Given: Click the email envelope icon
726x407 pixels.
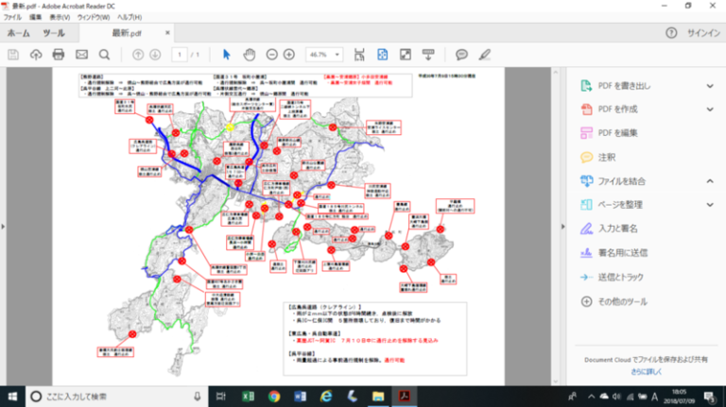Looking at the screenshot, I should (81, 55).
